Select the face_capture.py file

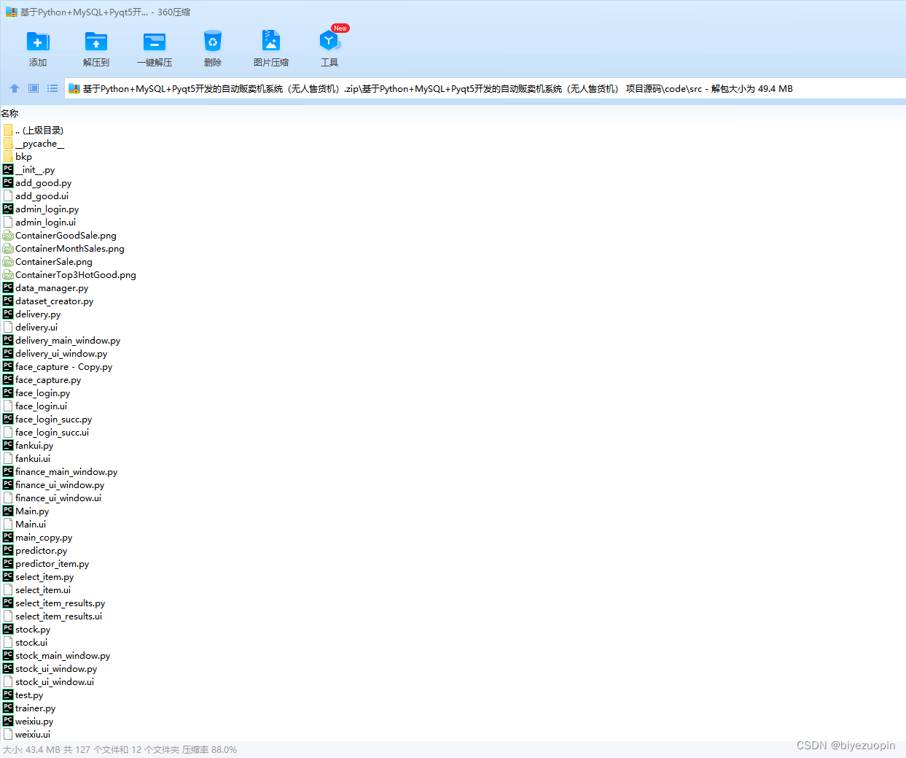point(42,379)
